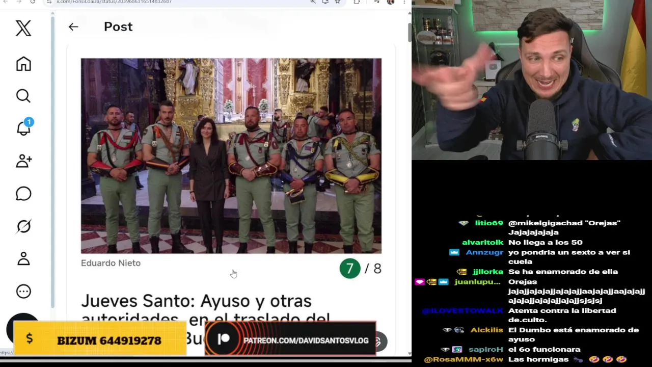Open the More circle-dots menu icon
Viewport: 652px width, 367px height.
coord(23,292)
